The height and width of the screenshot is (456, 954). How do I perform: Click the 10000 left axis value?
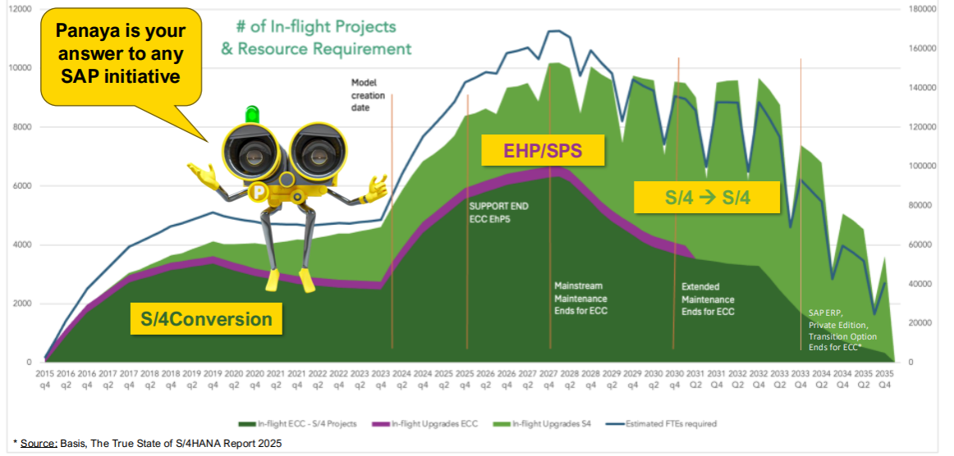[x=19, y=68]
